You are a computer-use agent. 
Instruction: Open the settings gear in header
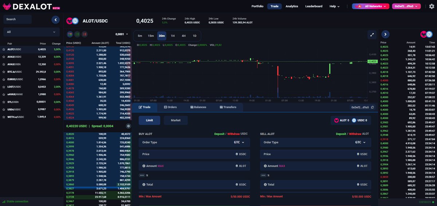(x=432, y=6)
